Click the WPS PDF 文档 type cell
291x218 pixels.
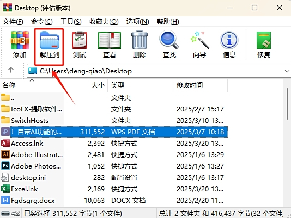click(133, 132)
